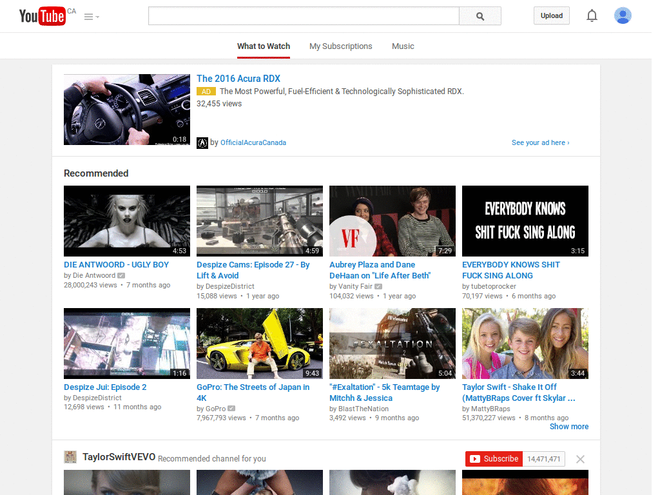
Task: Open the MattyBRaps Shake It Off thumbnail
Action: (x=525, y=344)
